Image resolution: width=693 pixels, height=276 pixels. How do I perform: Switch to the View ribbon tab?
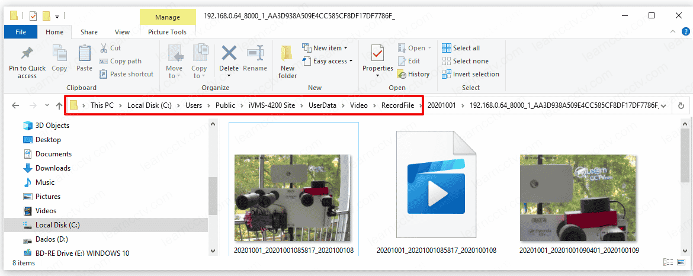point(122,32)
